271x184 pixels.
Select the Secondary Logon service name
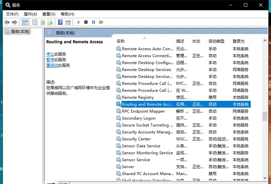(139, 118)
